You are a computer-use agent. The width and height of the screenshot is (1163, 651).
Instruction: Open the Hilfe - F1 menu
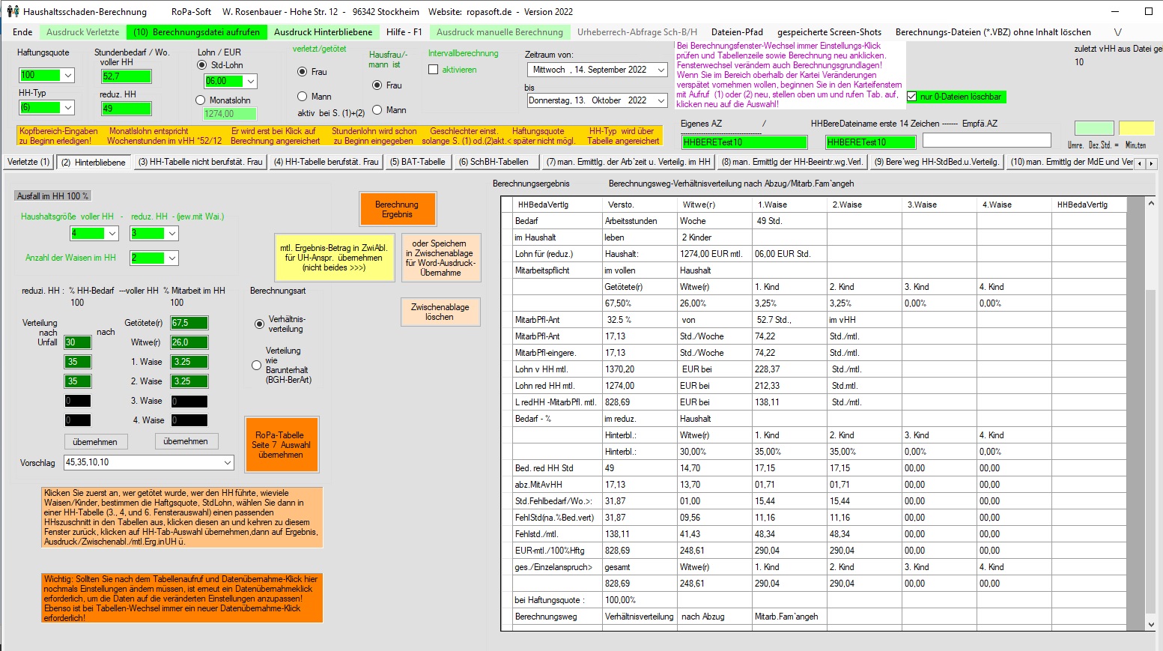coord(404,32)
